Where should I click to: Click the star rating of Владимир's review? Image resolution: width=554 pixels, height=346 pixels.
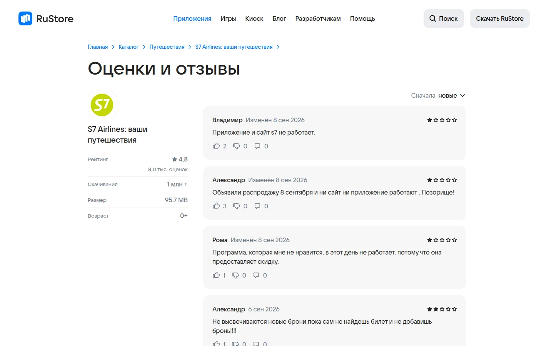442,120
